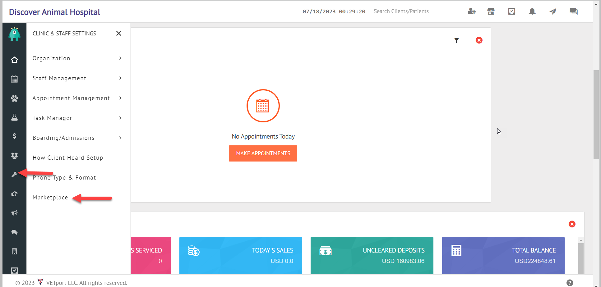
Task: Click the date and time display
Action: point(334,11)
